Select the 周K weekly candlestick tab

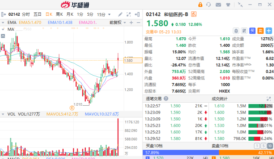[60, 14]
